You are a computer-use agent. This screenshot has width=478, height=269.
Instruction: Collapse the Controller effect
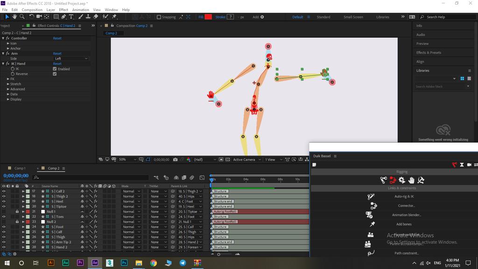click(x=3, y=38)
